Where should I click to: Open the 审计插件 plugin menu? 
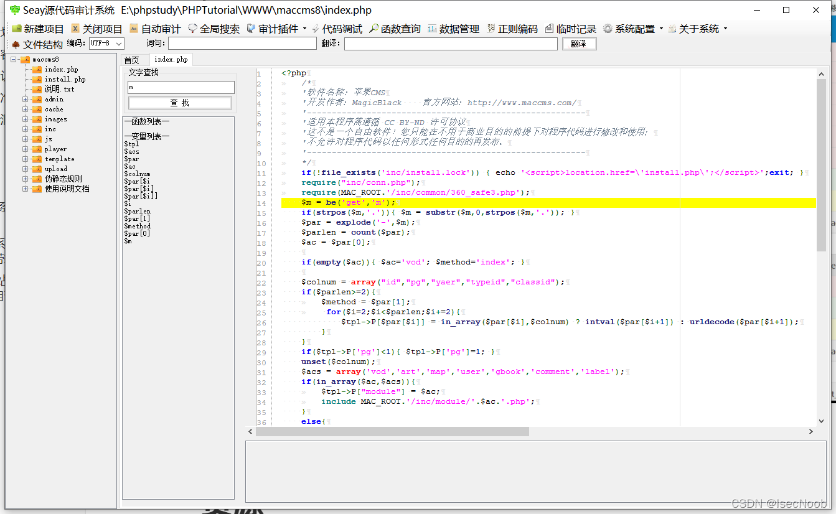[277, 29]
